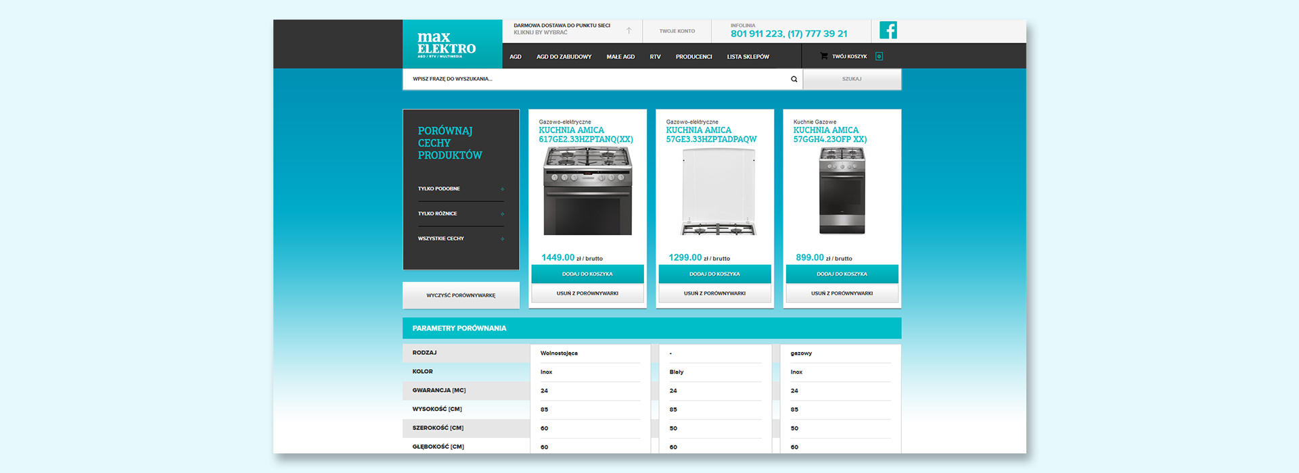The height and width of the screenshot is (473, 1299).
Task: Click the infolinia phone number
Action: (x=789, y=34)
